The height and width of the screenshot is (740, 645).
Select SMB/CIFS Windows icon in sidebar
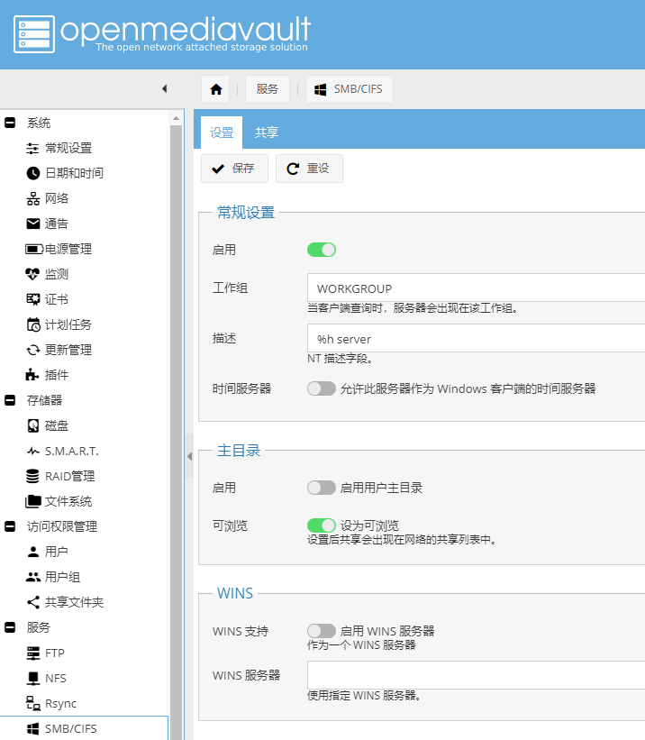coord(32,728)
